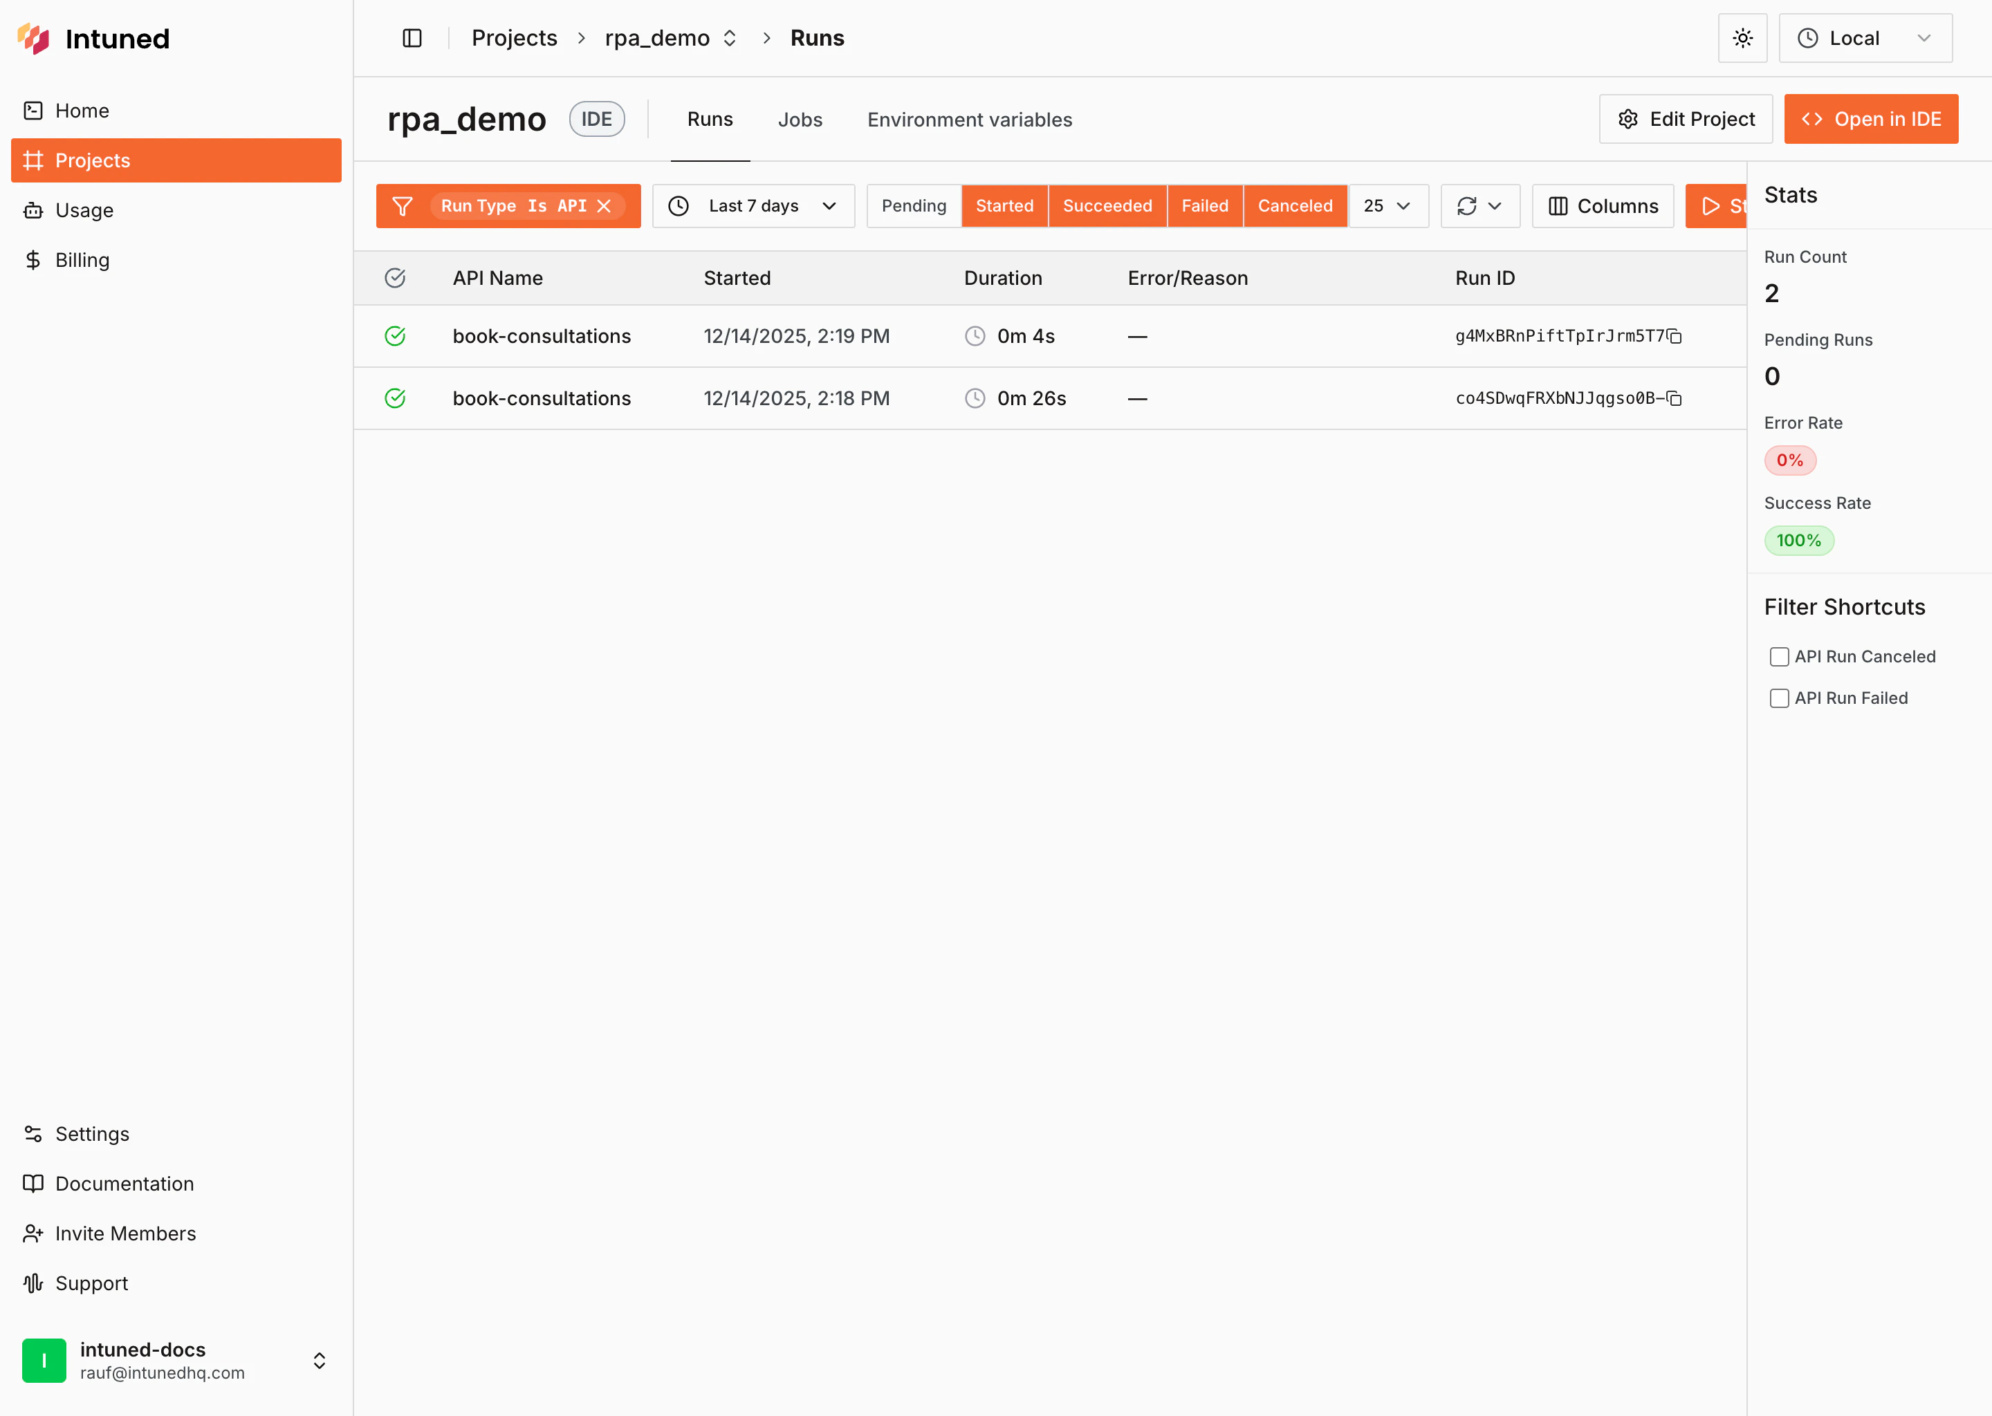Image resolution: width=1992 pixels, height=1416 pixels.
Task: Remove the Run Type Is API filter
Action: pyautogui.click(x=604, y=206)
